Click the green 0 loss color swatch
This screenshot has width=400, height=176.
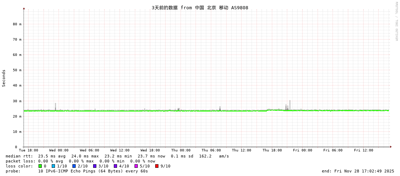coord(40,166)
